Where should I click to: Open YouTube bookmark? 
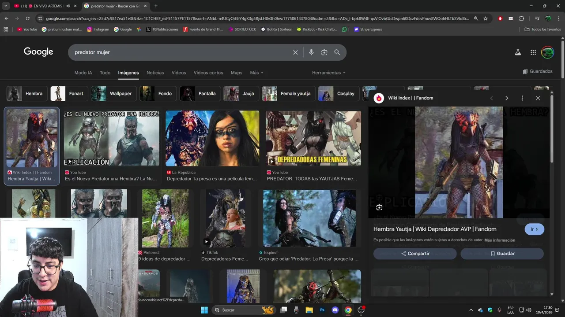tap(27, 29)
